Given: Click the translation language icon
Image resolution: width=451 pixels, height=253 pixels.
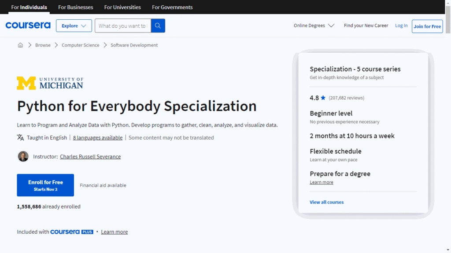Looking at the screenshot, I should point(20,137).
